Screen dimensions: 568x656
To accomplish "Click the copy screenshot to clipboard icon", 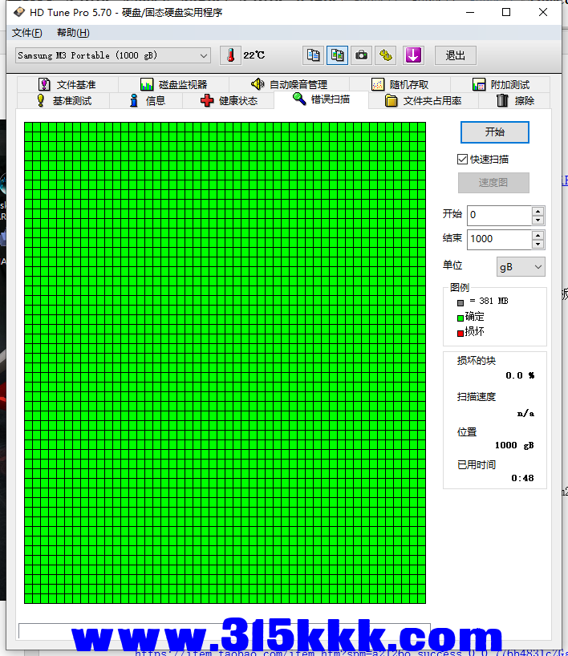I will pyautogui.click(x=338, y=55).
